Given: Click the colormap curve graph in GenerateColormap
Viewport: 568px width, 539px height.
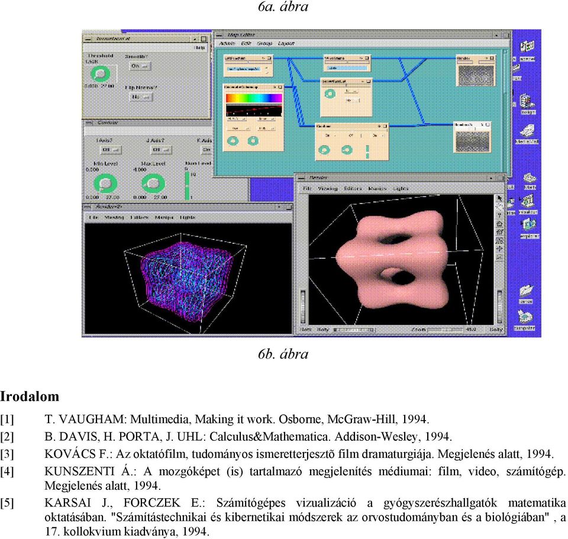Looking at the screenshot, I should coord(254,110).
